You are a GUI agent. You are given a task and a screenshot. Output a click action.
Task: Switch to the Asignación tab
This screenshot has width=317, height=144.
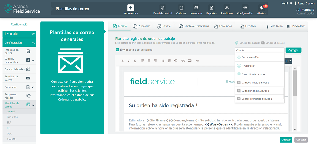[142, 26]
